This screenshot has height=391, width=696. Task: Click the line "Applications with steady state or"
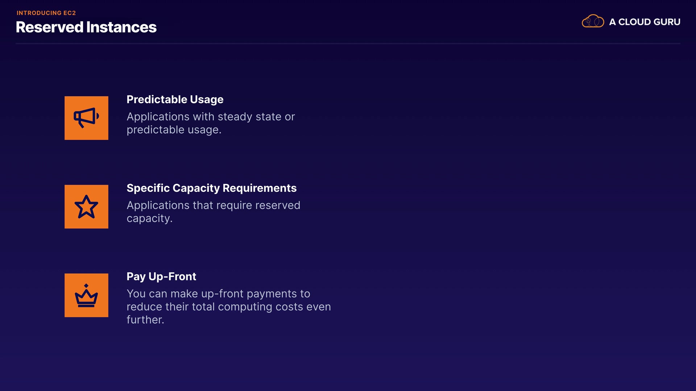point(211,117)
